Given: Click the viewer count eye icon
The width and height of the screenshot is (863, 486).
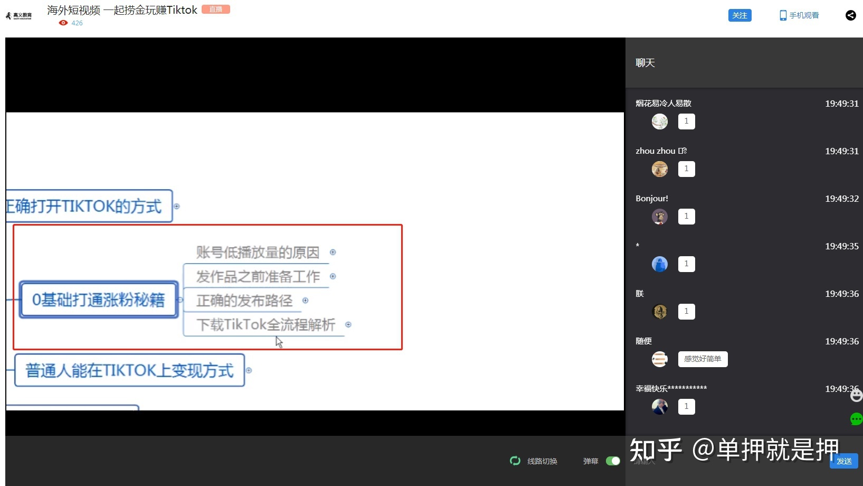Looking at the screenshot, I should pos(63,23).
